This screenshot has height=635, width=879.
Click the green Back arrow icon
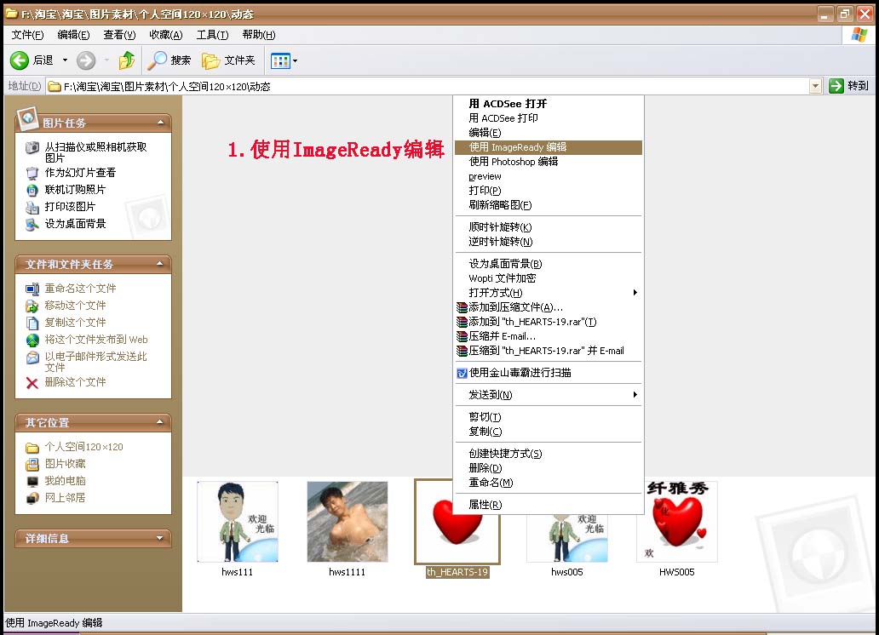pos(20,60)
